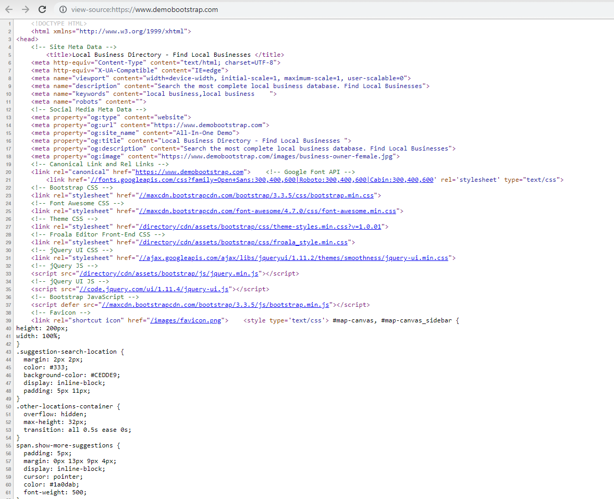The width and height of the screenshot is (614, 499).
Task: Click the 'overflow: hidden;' line
Action: point(55,415)
